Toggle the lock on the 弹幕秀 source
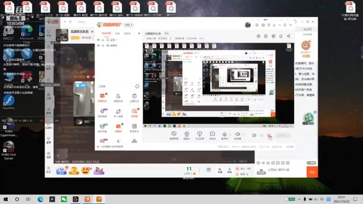This screenshot has height=204, width=363. tap(103, 46)
